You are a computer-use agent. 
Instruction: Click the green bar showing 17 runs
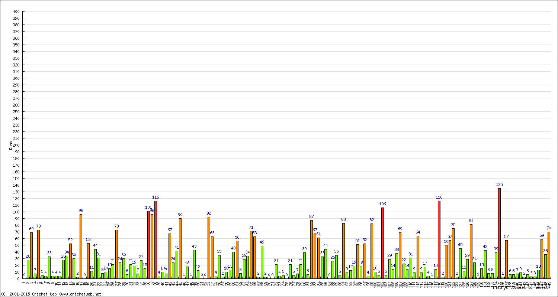point(425,273)
